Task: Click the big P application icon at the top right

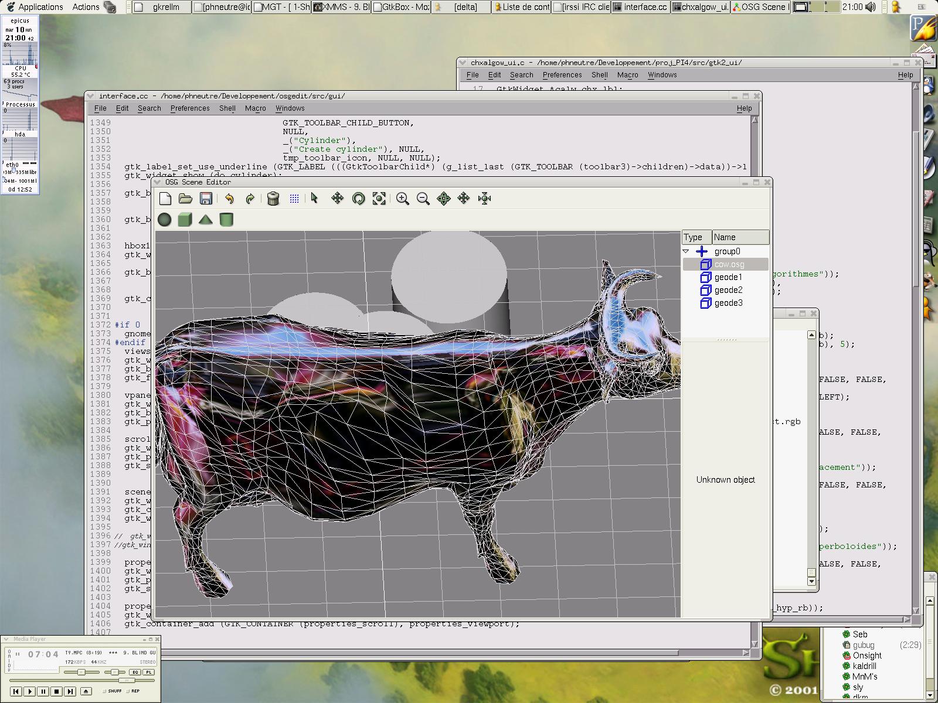Action: [x=924, y=28]
